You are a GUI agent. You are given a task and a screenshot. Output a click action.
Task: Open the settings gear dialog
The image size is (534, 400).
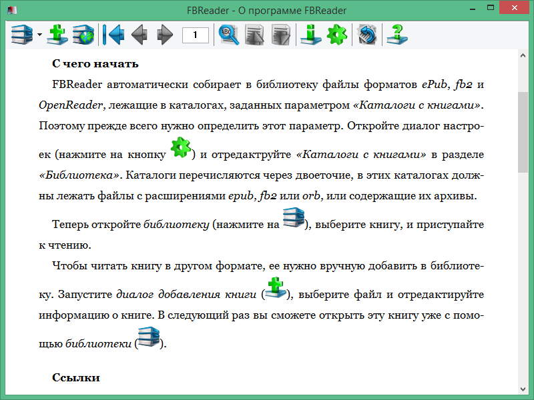point(337,35)
